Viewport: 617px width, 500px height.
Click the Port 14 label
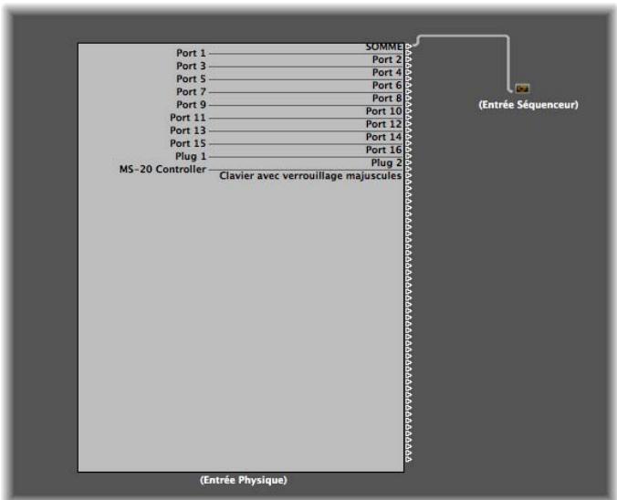[383, 137]
